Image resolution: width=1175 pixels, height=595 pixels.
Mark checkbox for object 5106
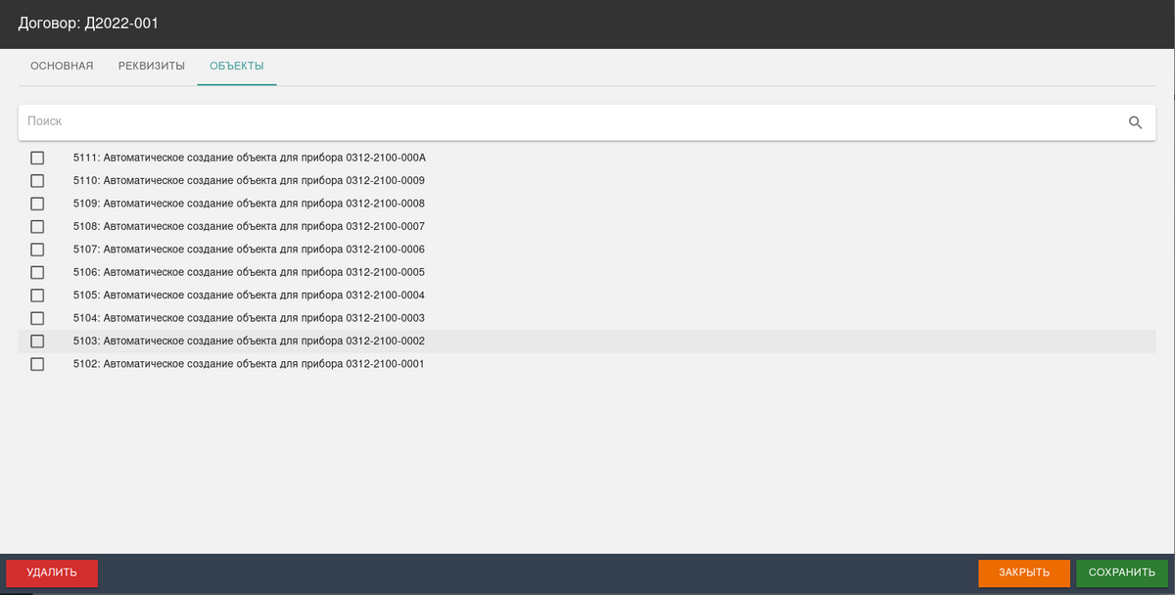click(37, 272)
